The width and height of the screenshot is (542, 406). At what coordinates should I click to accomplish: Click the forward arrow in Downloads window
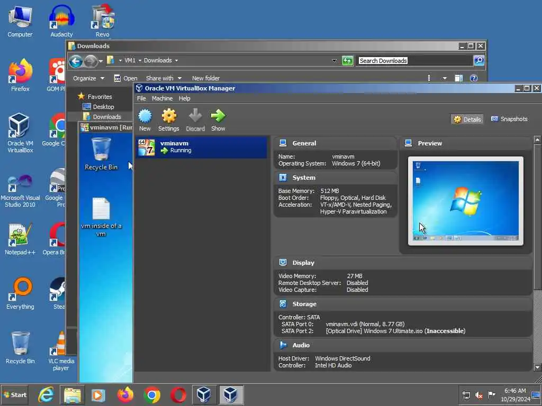91,61
